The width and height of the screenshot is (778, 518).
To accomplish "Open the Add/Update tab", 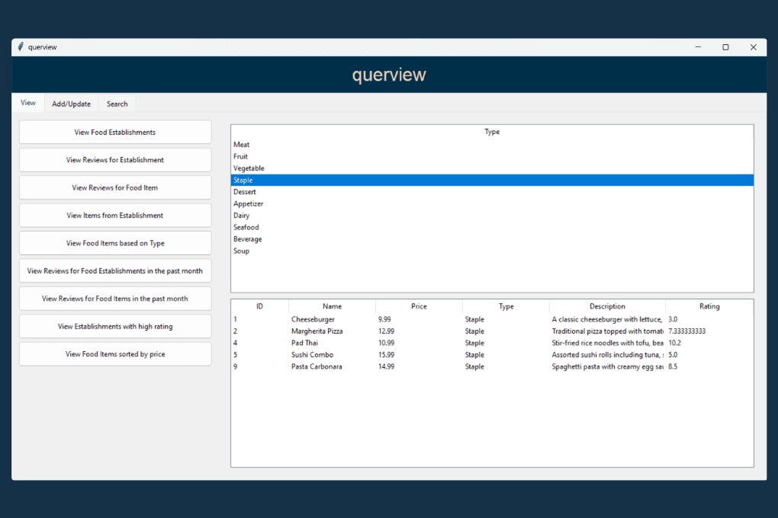I will [x=72, y=104].
